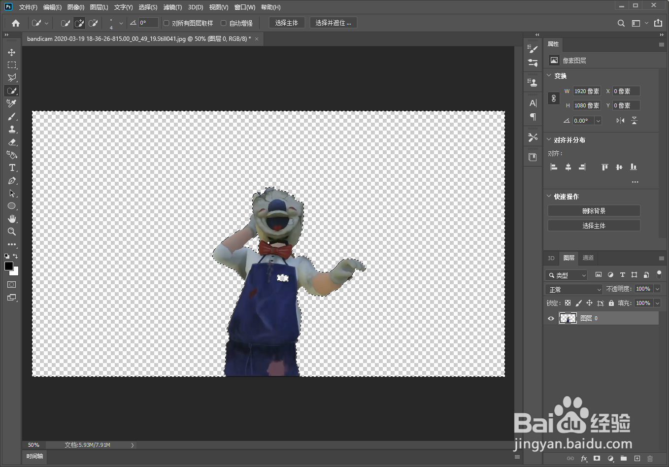This screenshot has height=467, width=669.
Task: Toggle link between width and height
Action: point(554,98)
